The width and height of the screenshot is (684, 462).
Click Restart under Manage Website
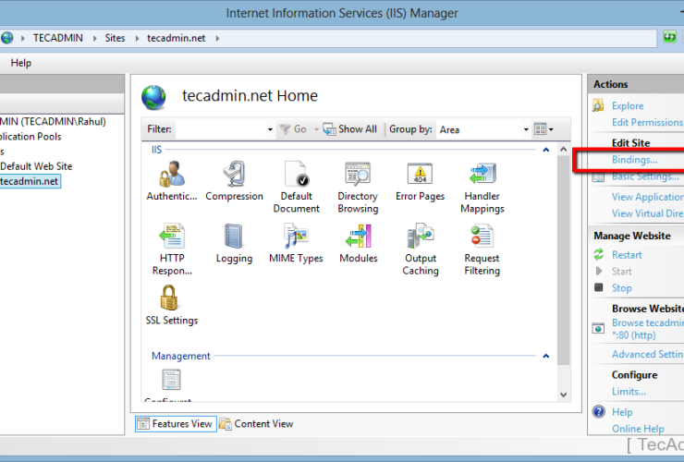tap(626, 255)
